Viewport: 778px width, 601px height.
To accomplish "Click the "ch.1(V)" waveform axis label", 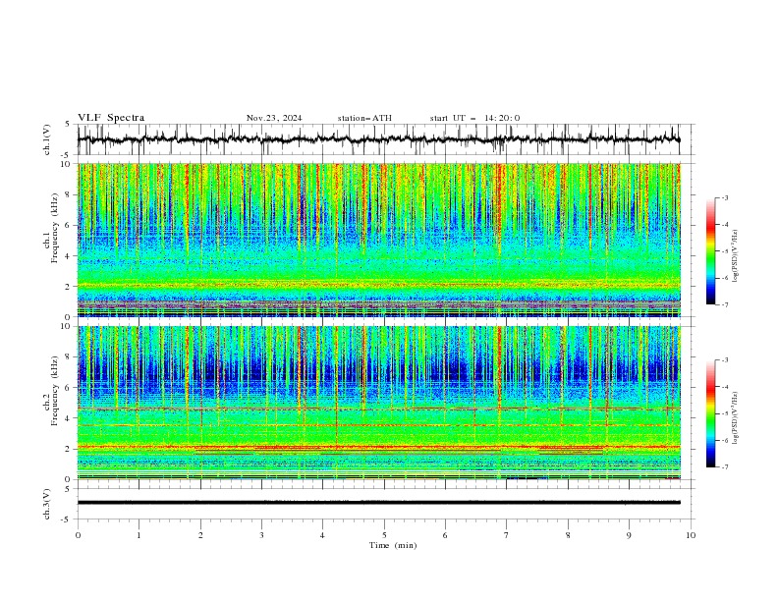I will (x=47, y=139).
